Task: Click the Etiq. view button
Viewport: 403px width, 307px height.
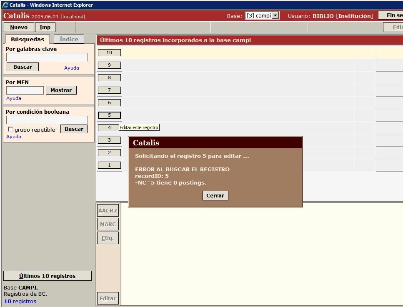Action: 108,238
